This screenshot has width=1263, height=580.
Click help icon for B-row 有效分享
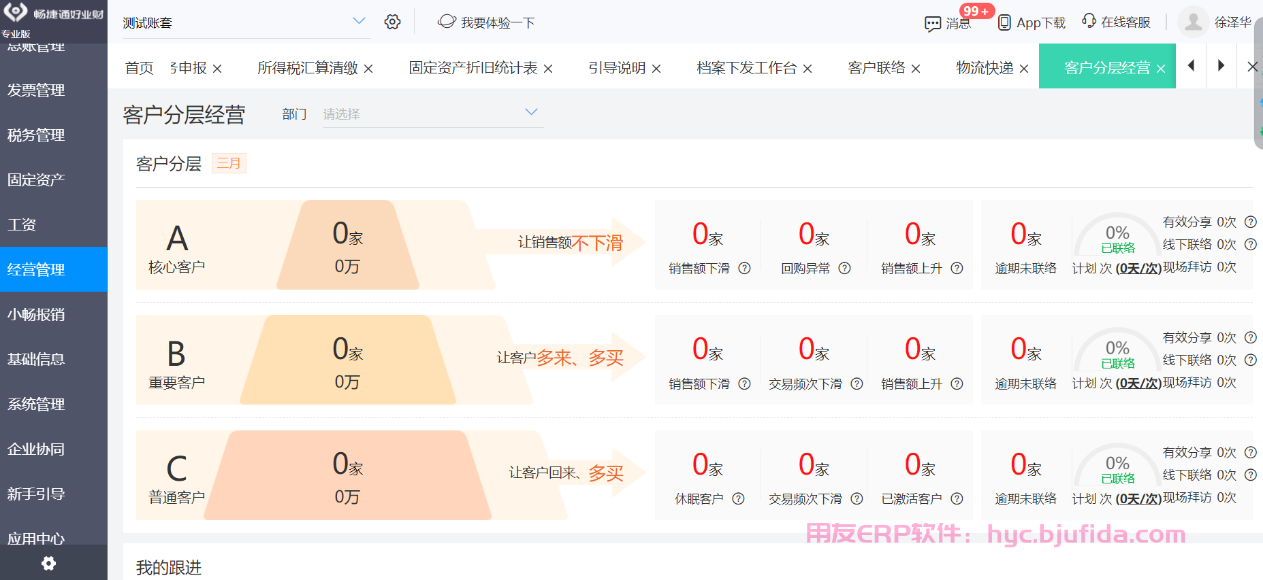(x=1251, y=337)
